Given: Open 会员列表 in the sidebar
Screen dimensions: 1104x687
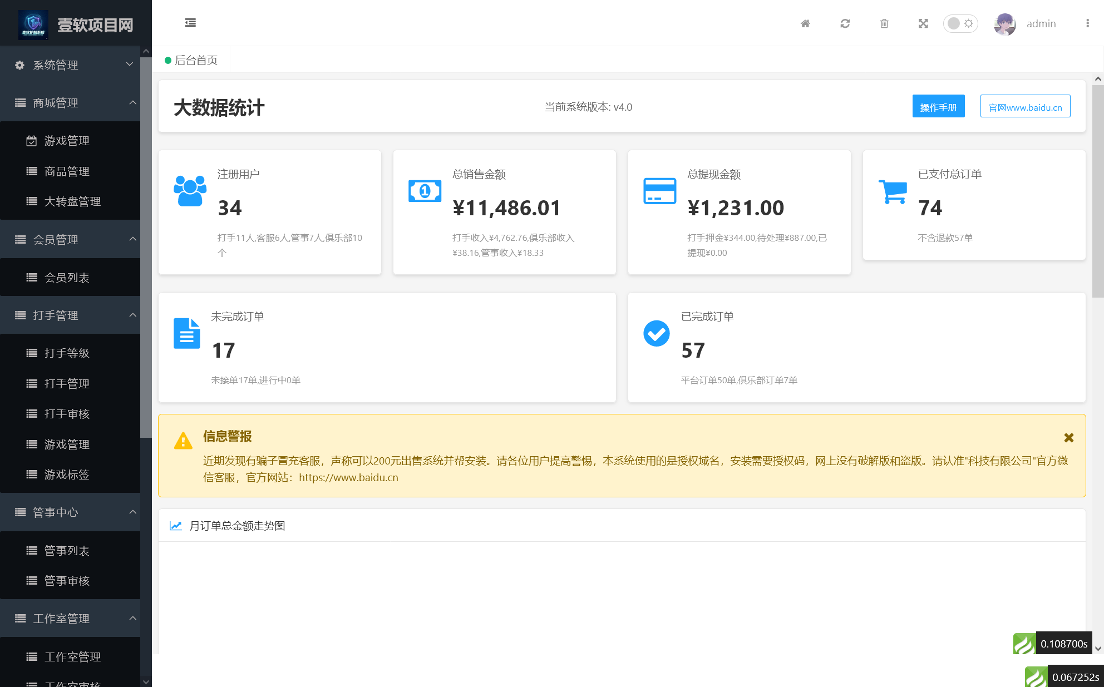Looking at the screenshot, I should click(x=67, y=278).
